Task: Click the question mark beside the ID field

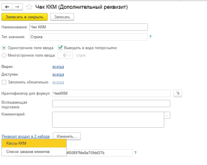Action: point(135,153)
